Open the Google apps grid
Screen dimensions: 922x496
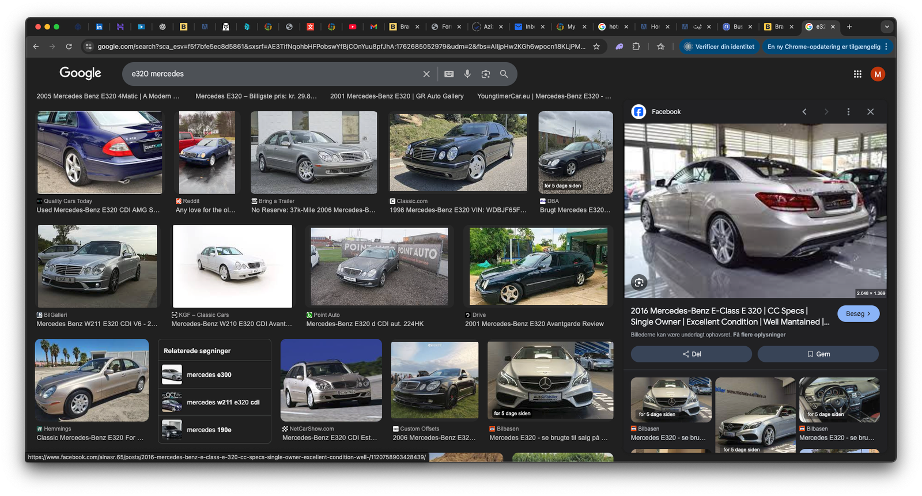point(857,74)
